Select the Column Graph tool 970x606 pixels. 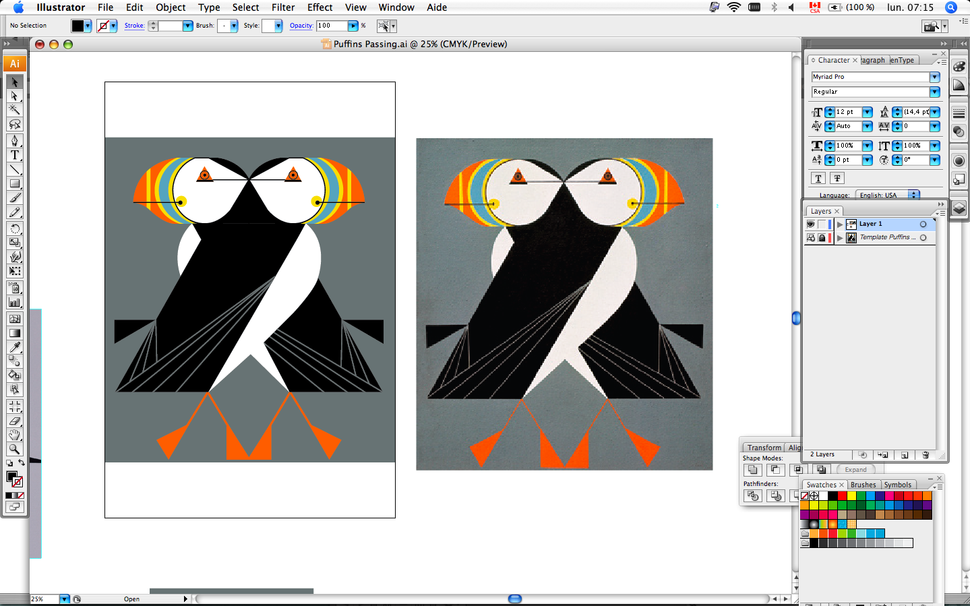(15, 302)
